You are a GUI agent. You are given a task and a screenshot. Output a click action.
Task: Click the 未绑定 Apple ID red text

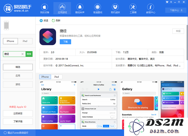pyautogui.click(x=18, y=107)
